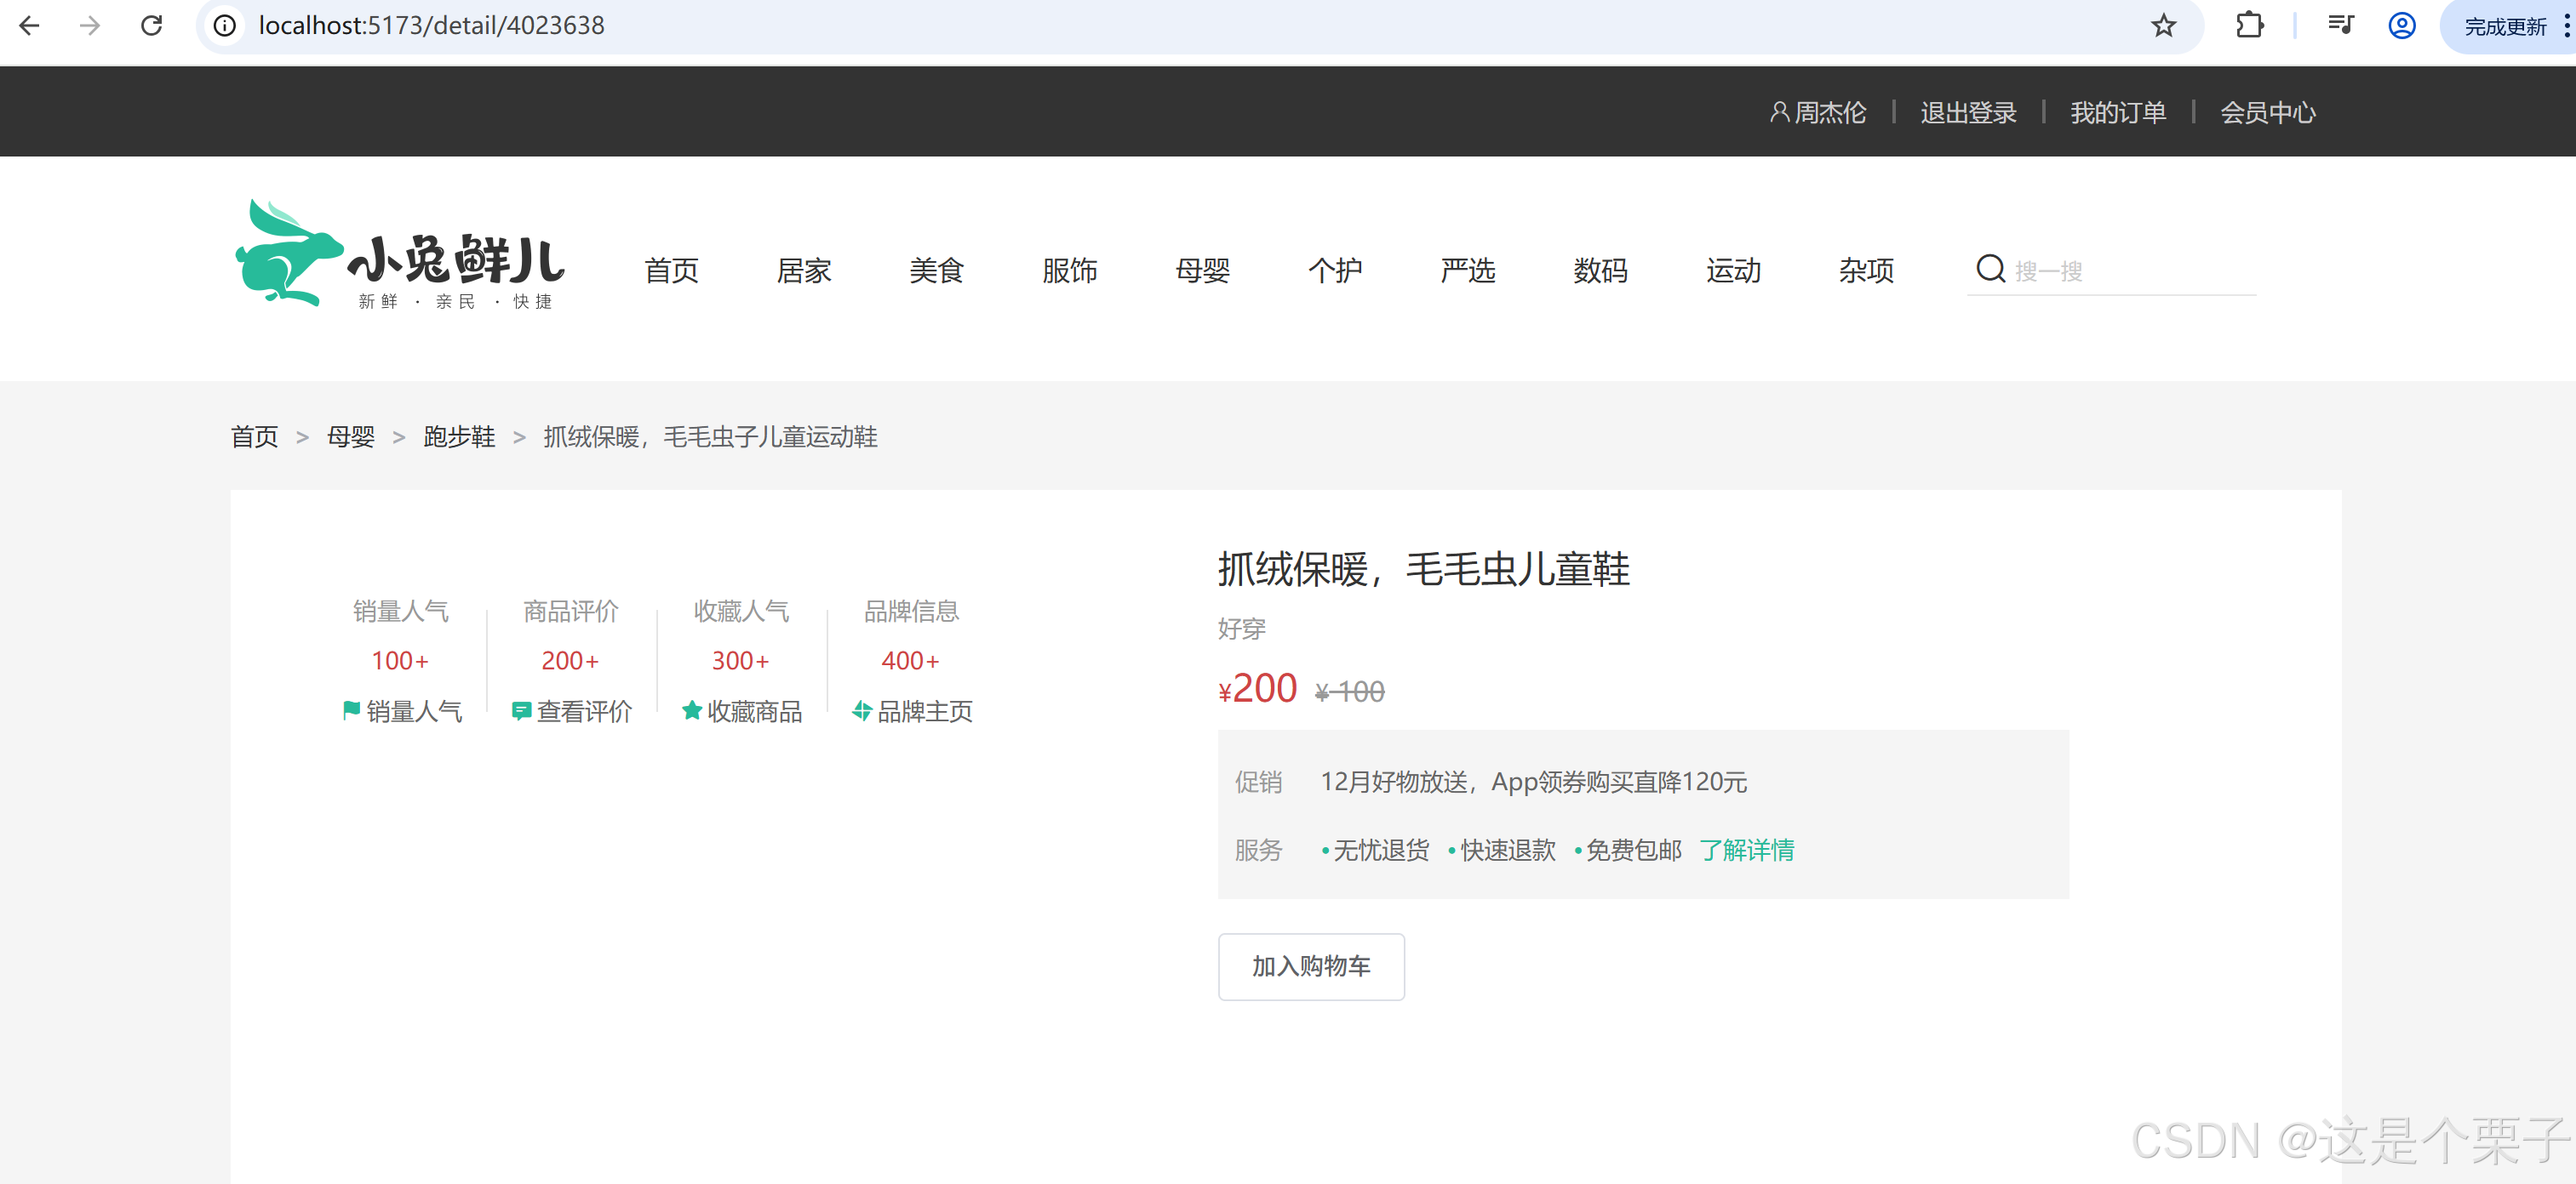Open 查看评价 comment icon link
This screenshot has height=1184, width=2576.
(571, 710)
